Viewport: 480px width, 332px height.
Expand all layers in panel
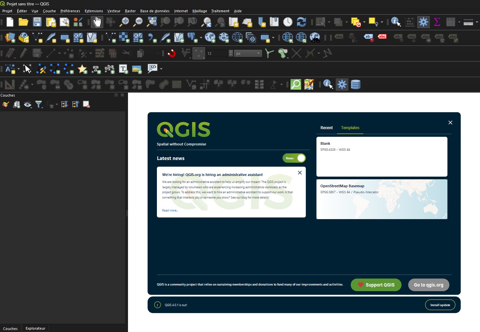click(64, 105)
